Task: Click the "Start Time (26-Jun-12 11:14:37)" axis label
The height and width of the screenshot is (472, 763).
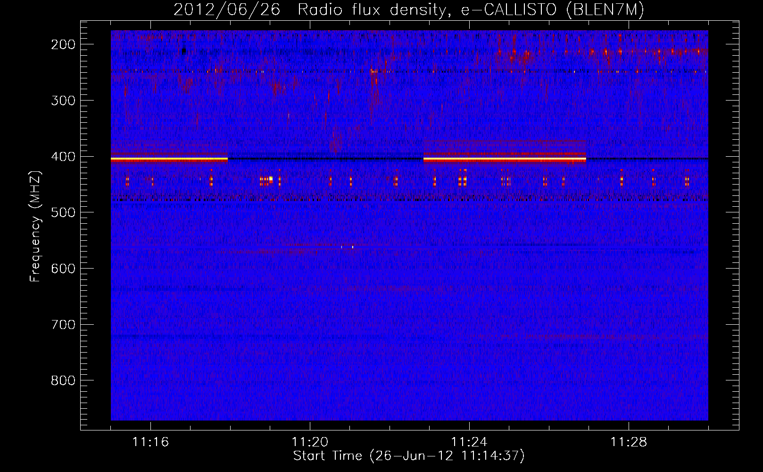Action: pyautogui.click(x=409, y=456)
